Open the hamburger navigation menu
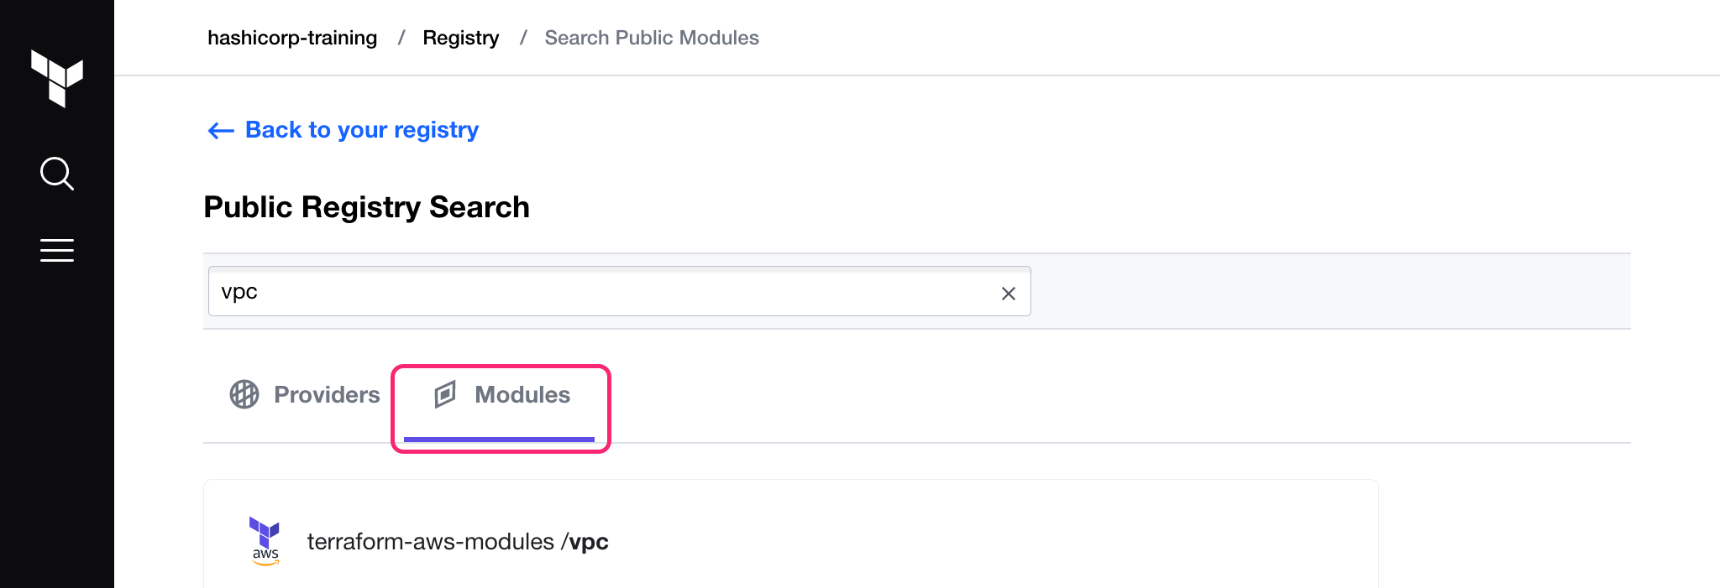This screenshot has height=588, width=1720. pos(56,249)
